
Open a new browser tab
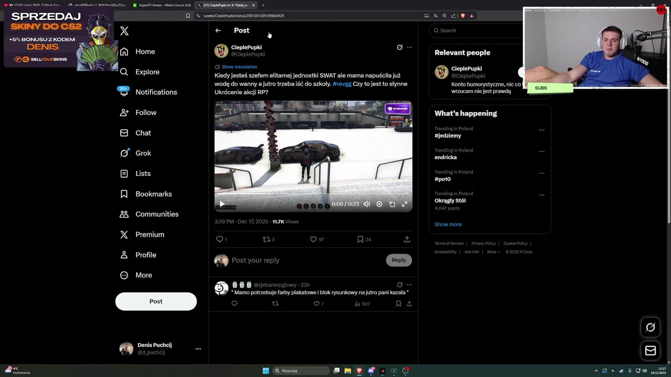263,5
